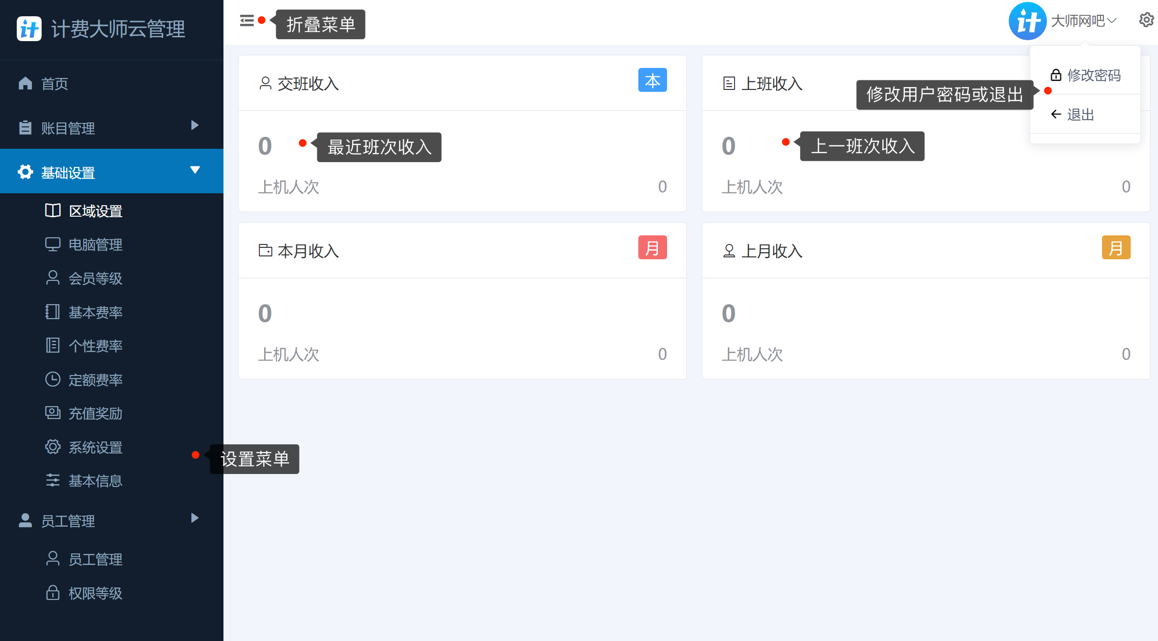Click the back arrow icon beside 退出
This screenshot has width=1158, height=641.
click(1056, 114)
